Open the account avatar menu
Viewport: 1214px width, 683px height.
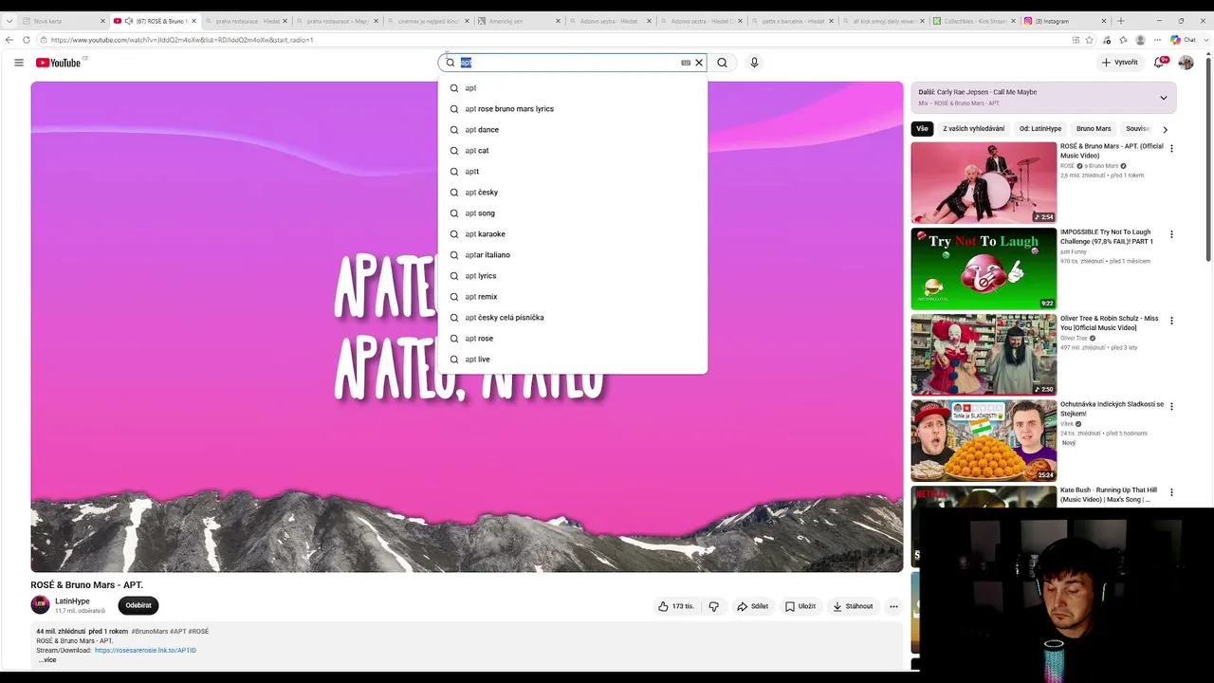[1186, 63]
